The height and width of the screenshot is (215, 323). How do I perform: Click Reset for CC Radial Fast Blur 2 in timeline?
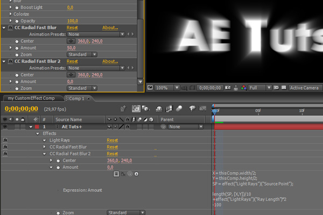[x=113, y=154]
